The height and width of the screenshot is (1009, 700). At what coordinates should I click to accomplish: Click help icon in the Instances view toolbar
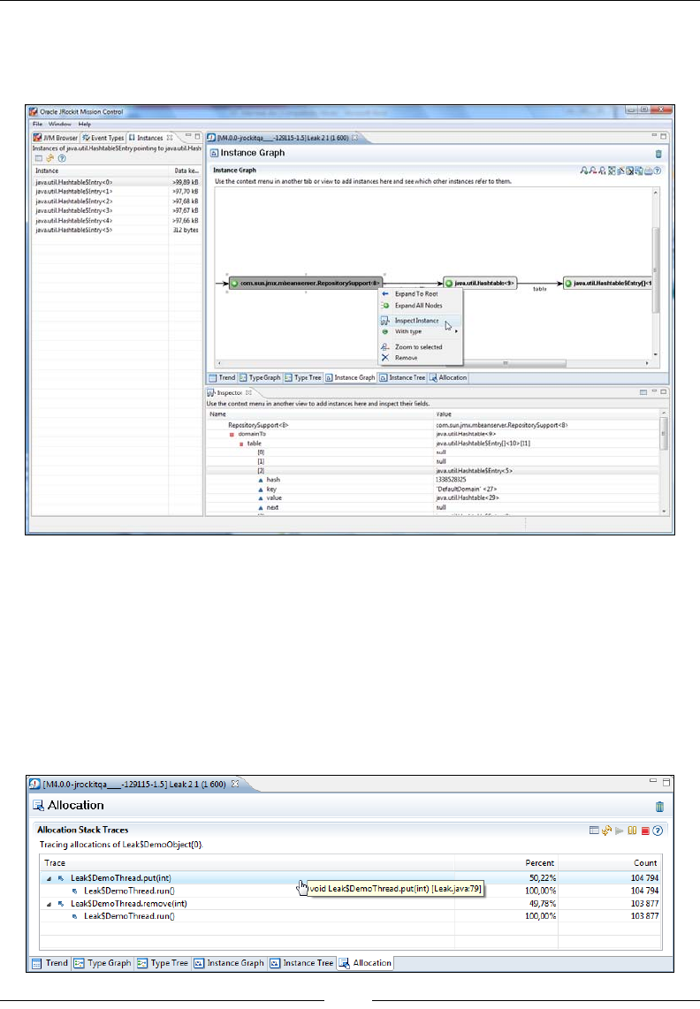pyautogui.click(x=62, y=158)
